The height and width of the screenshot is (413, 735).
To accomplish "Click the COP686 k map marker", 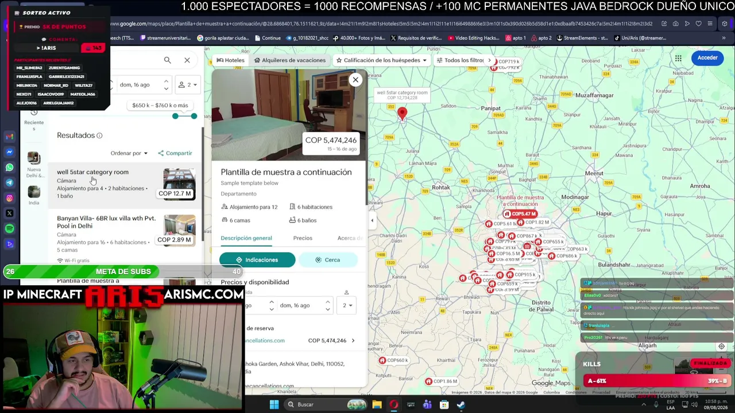I will tap(562, 256).
